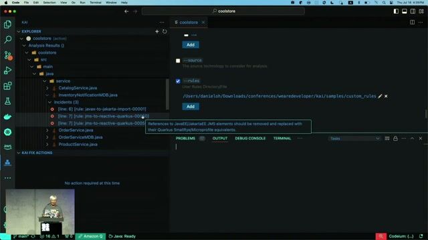Open macOS Spotlight search icon in menu bar
Viewport: 428px width, 240px height.
[x=384, y=3]
